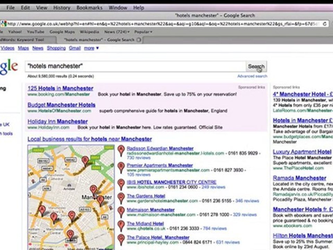Click red marker E beside Malmaison Manchester
333x250 pixels.
pos(121,212)
